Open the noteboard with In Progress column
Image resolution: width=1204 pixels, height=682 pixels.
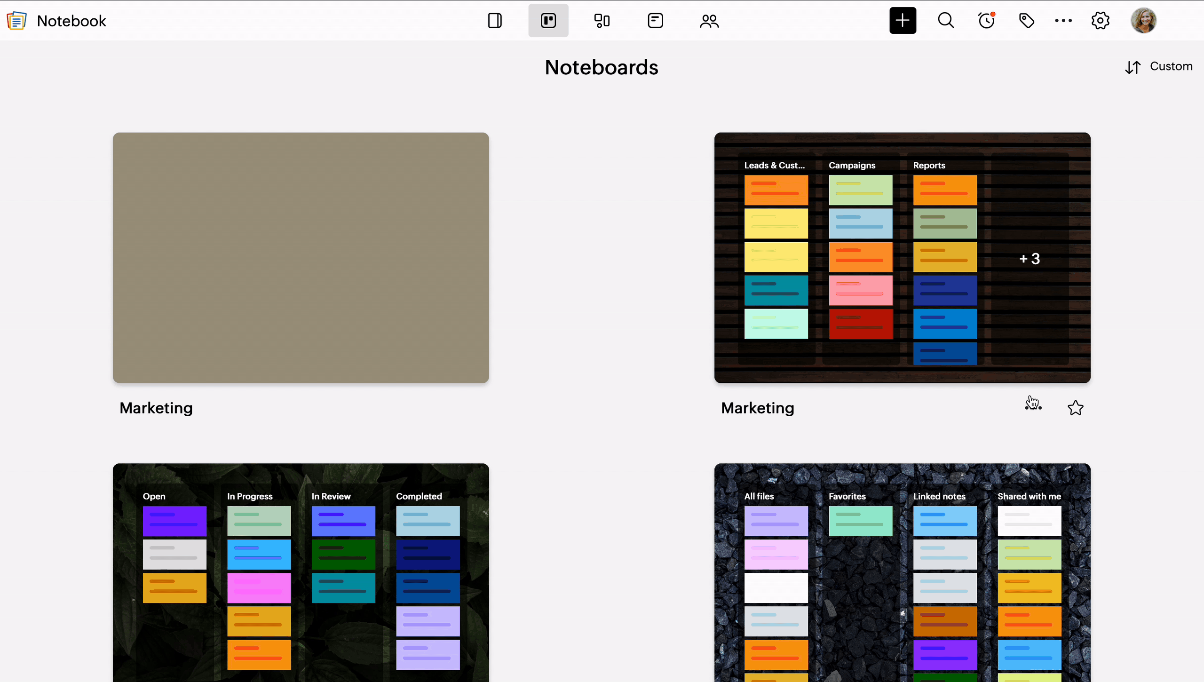[301, 572]
